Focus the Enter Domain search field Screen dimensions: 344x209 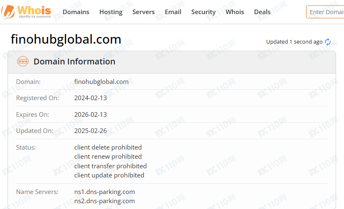coord(326,12)
